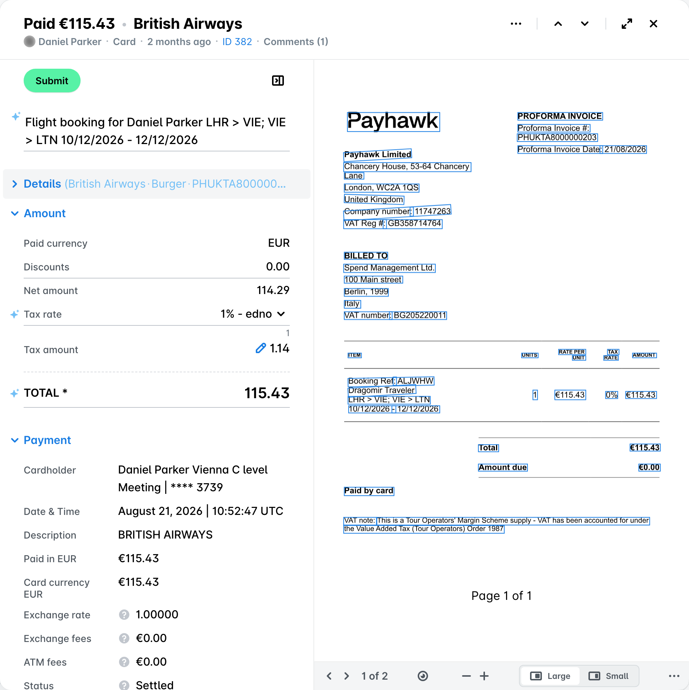The image size is (689, 690).
Task: Collapse the side panel icon beside Submit
Action: 278,81
